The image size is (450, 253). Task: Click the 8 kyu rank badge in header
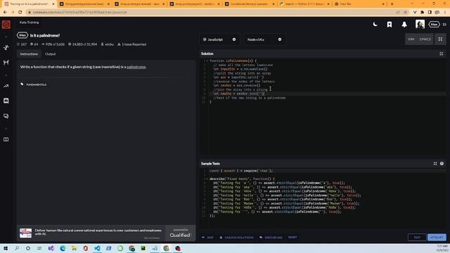click(434, 25)
